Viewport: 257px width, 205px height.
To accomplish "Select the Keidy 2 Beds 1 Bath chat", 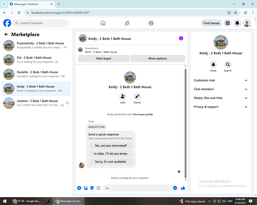I will coord(36,89).
